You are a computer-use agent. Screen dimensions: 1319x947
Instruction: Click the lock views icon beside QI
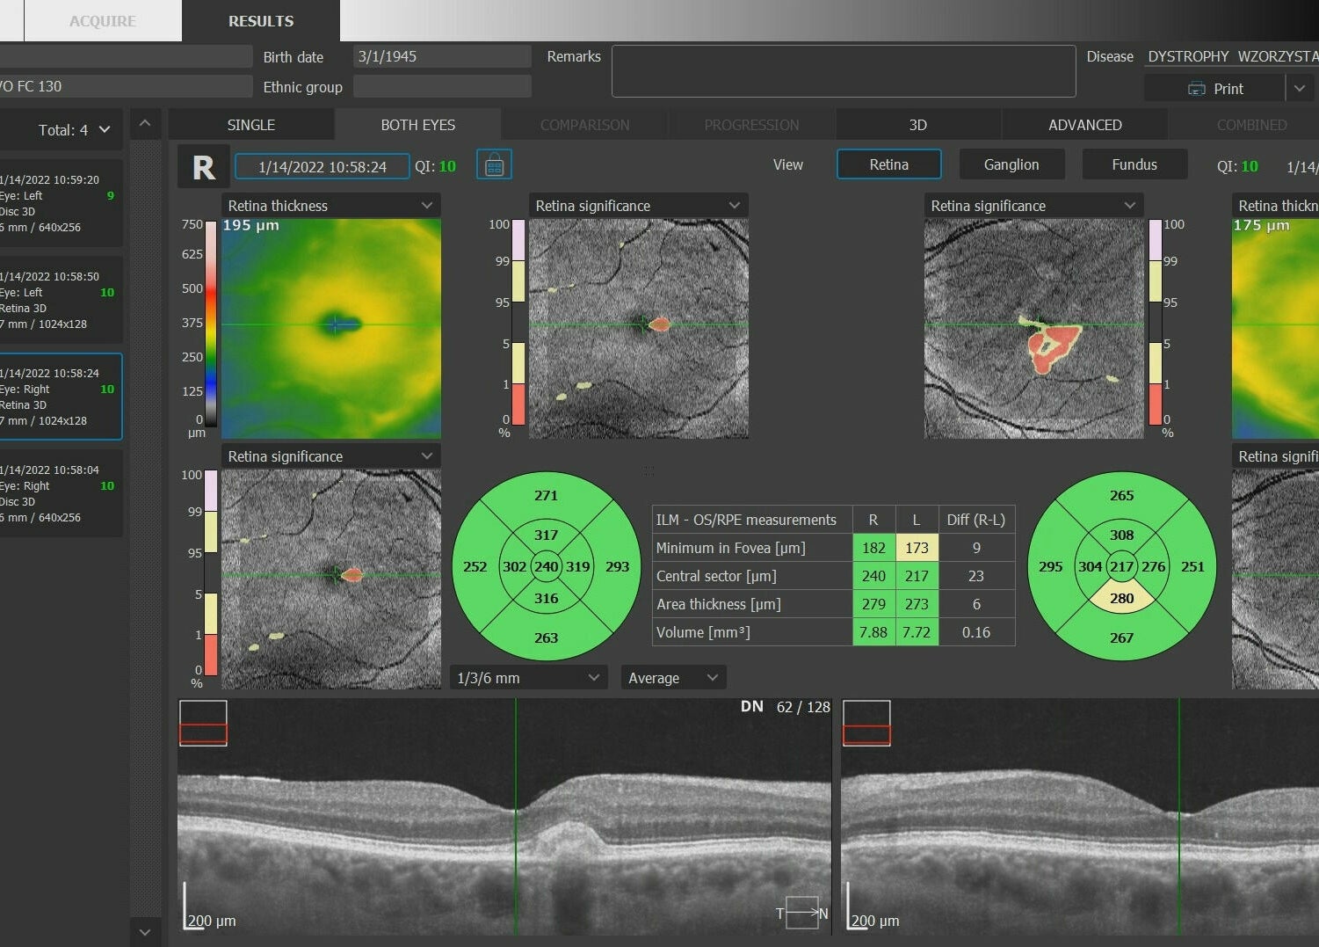pyautogui.click(x=494, y=165)
